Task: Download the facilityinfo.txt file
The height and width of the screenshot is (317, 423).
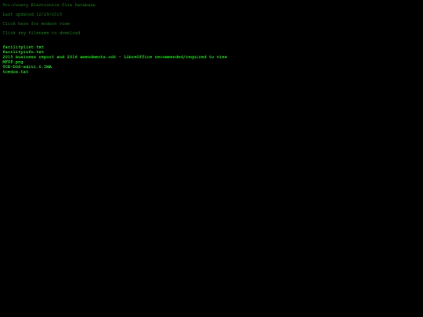Action: (x=23, y=52)
